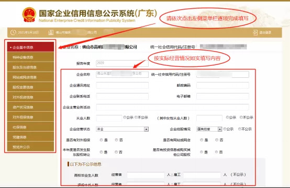Open 特种设备信息 in the left menu
This screenshot has width=290, height=188.
(x=30, y=57)
